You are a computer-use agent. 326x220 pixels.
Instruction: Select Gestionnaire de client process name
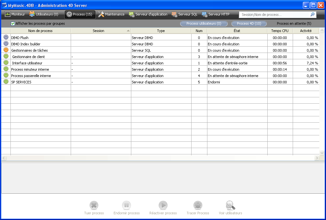[29, 57]
